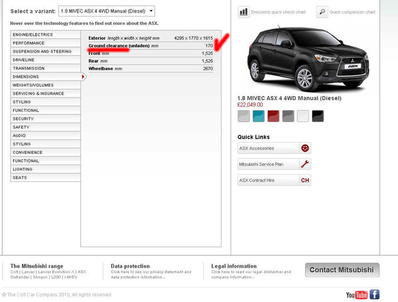Open the Security category
398x302 pixels.
45,119
